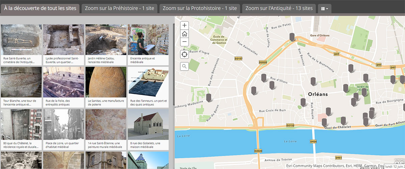Open the Tour Blanche tower thumbnail
Viewport: 405px width, 169px height.
point(21,82)
